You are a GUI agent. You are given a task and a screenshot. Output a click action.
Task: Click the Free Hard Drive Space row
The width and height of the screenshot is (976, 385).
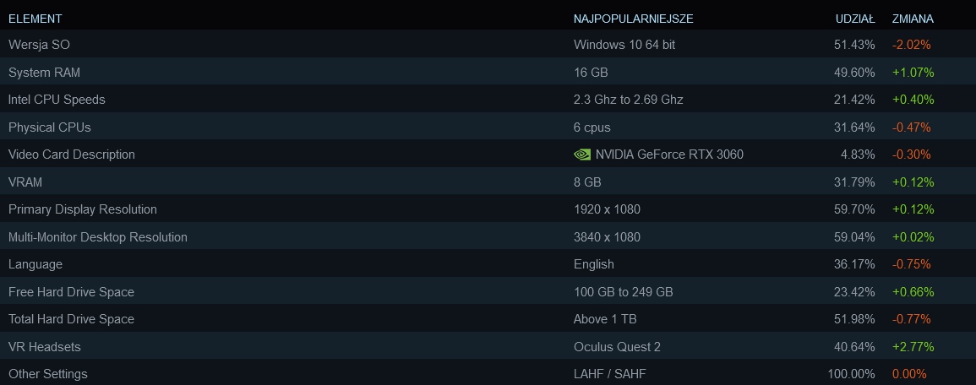71,292
